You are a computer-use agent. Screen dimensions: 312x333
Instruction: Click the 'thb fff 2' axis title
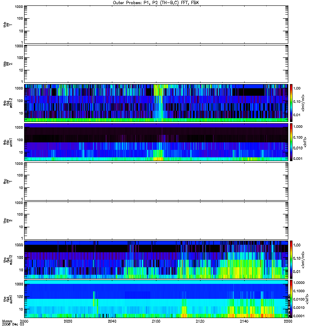(x=7, y=64)
